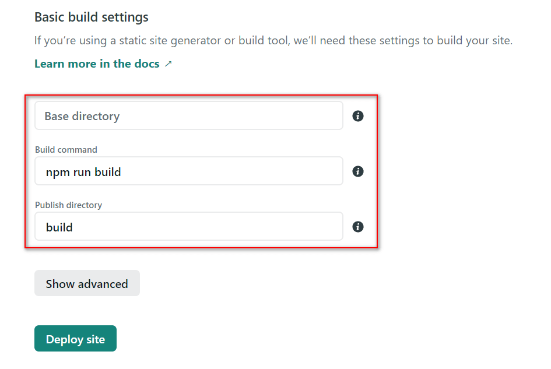
Task: Click the npm run build command value
Action: point(83,171)
